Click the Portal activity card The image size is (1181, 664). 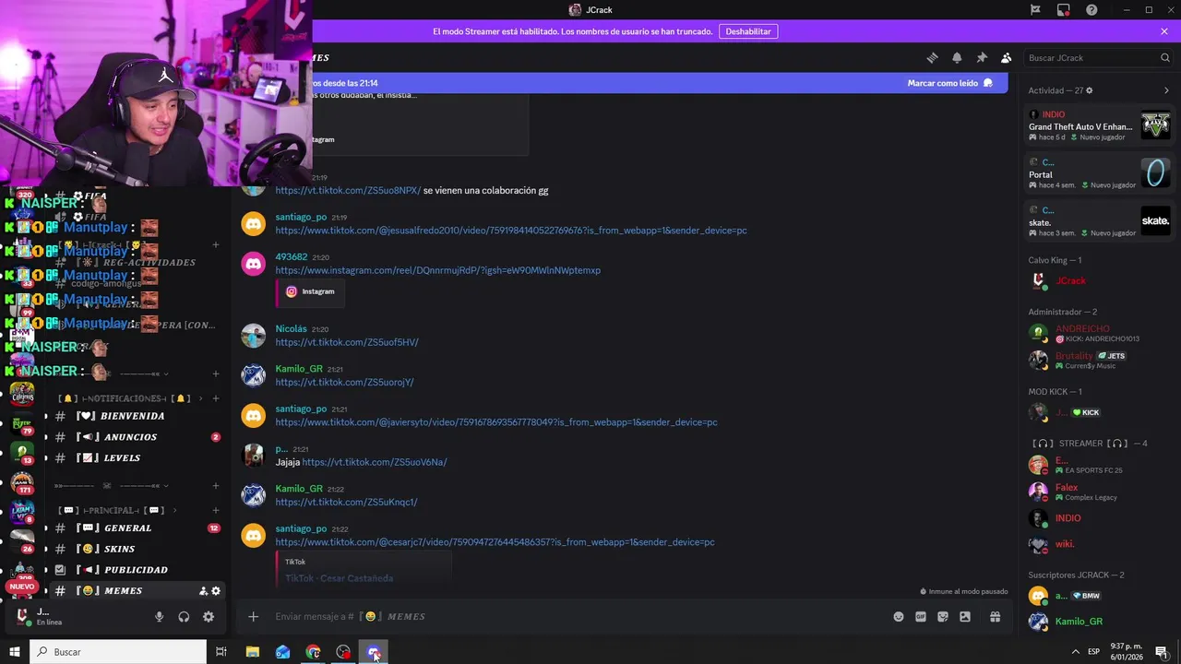1098,173
